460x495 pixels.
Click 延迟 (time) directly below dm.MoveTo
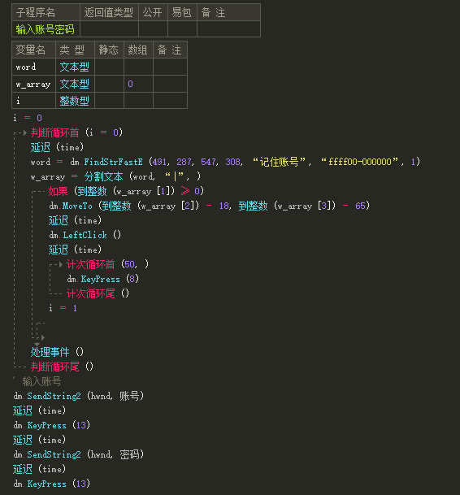tap(75, 220)
